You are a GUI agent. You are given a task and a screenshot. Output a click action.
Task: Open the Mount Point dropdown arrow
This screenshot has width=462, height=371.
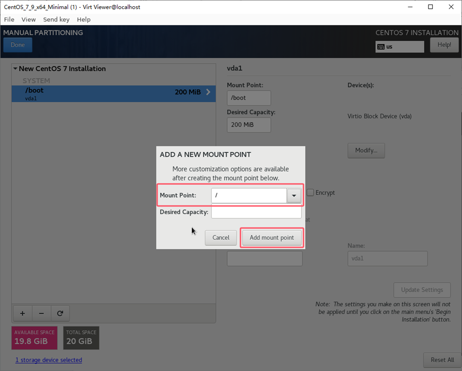[x=294, y=195]
